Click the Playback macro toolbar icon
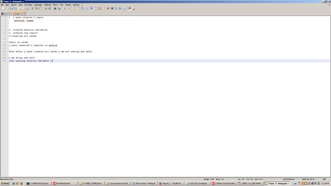Screen dimensions: 331x186 coord(116,8)
